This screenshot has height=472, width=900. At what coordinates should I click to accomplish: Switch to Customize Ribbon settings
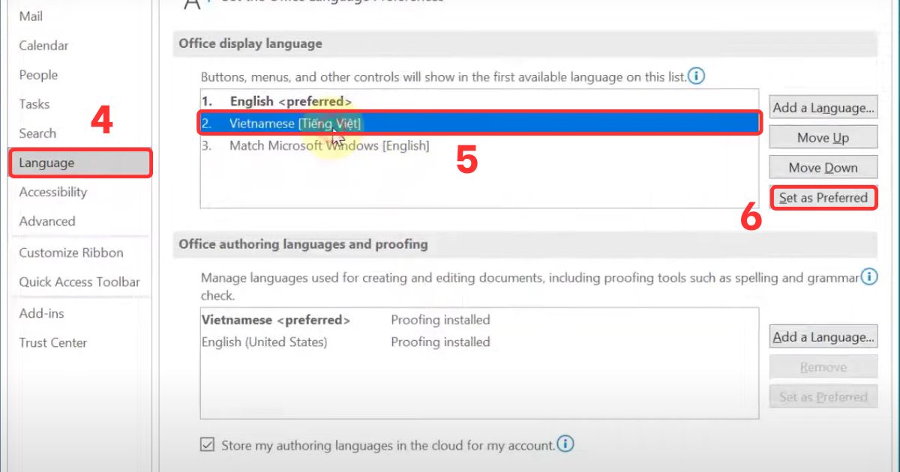click(x=70, y=252)
